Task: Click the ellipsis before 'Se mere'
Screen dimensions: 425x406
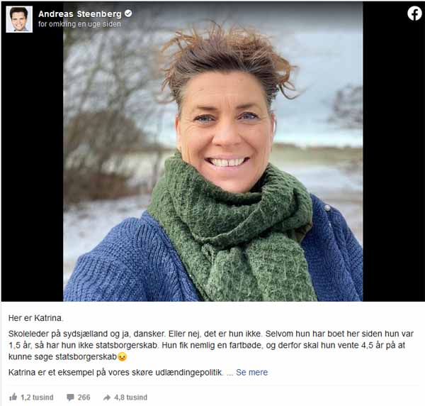Action: (229, 373)
